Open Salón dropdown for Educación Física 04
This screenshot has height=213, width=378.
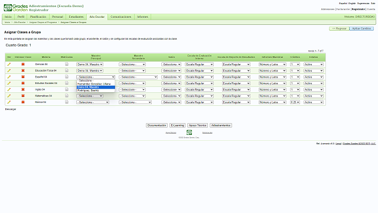tap(171, 70)
